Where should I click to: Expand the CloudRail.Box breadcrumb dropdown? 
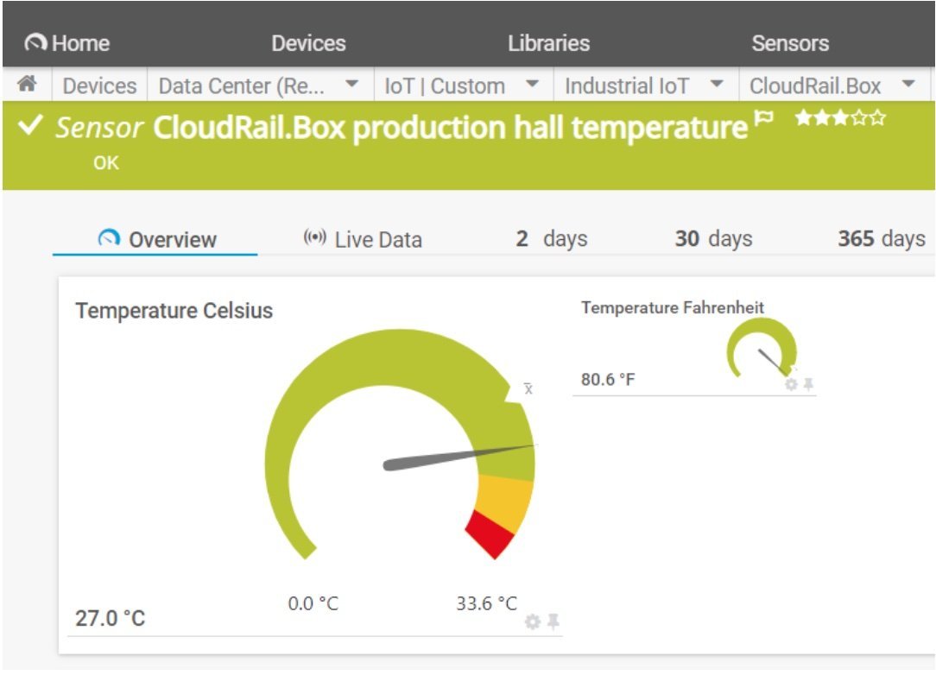click(908, 85)
